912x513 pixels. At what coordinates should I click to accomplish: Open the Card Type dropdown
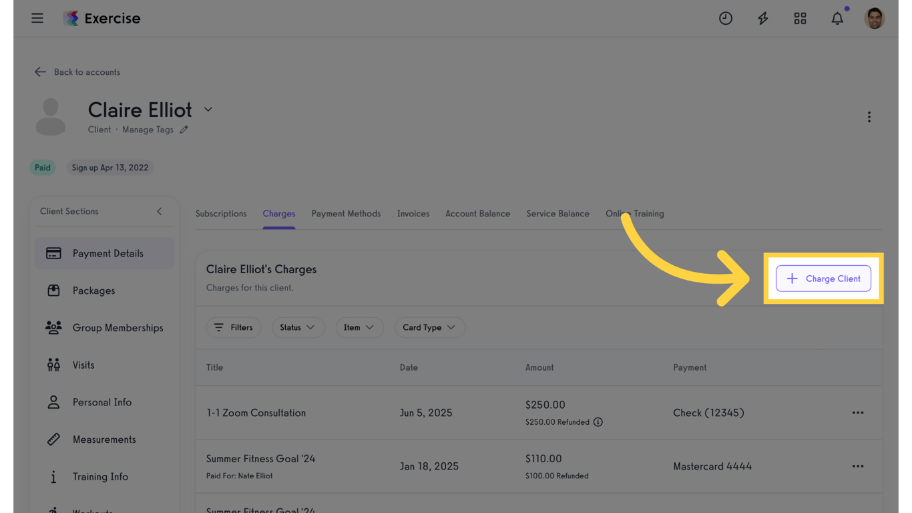[430, 327]
